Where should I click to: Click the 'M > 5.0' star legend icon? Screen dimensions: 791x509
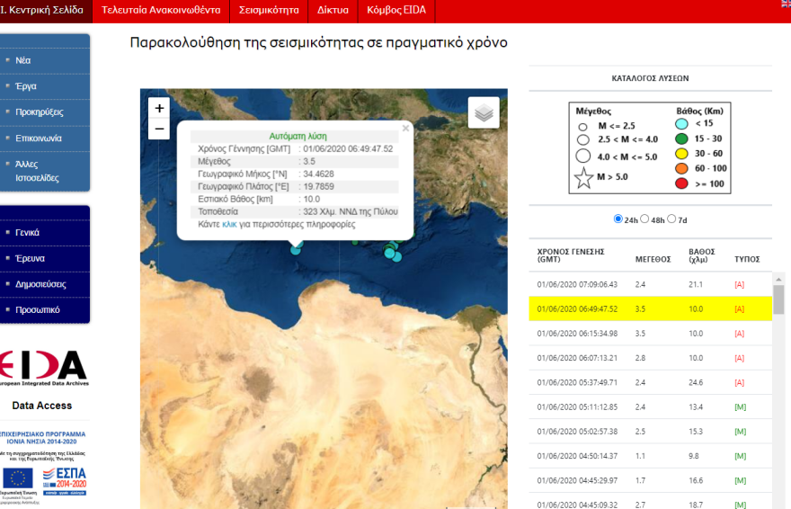[x=583, y=177]
